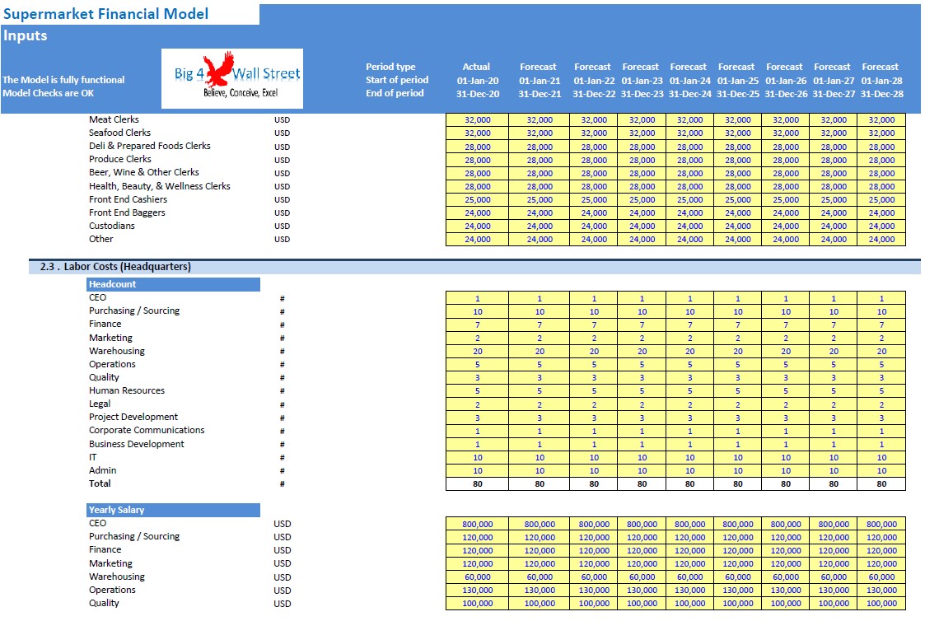Viewport: 925px width, 621px height.
Task: Click Warehousing headcount 20 in the 01-Jan-22 column
Action: (593, 352)
